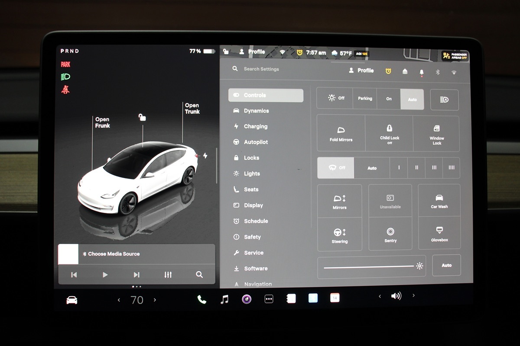Open the Glovebox
This screenshot has height=346, width=520.
[439, 233]
